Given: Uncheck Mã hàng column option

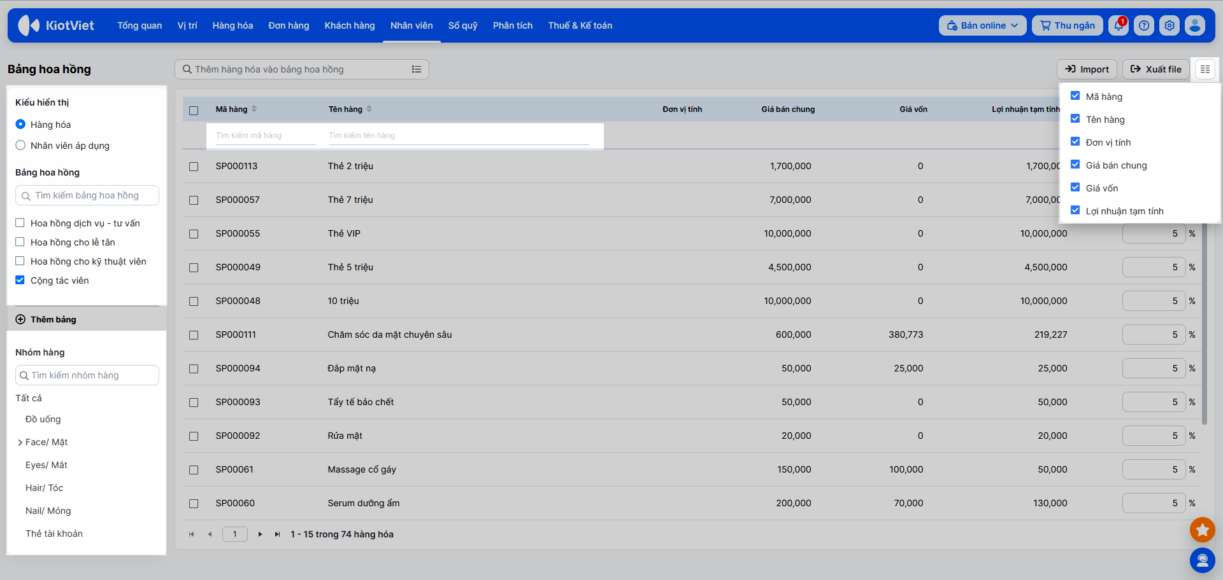Looking at the screenshot, I should [1075, 95].
